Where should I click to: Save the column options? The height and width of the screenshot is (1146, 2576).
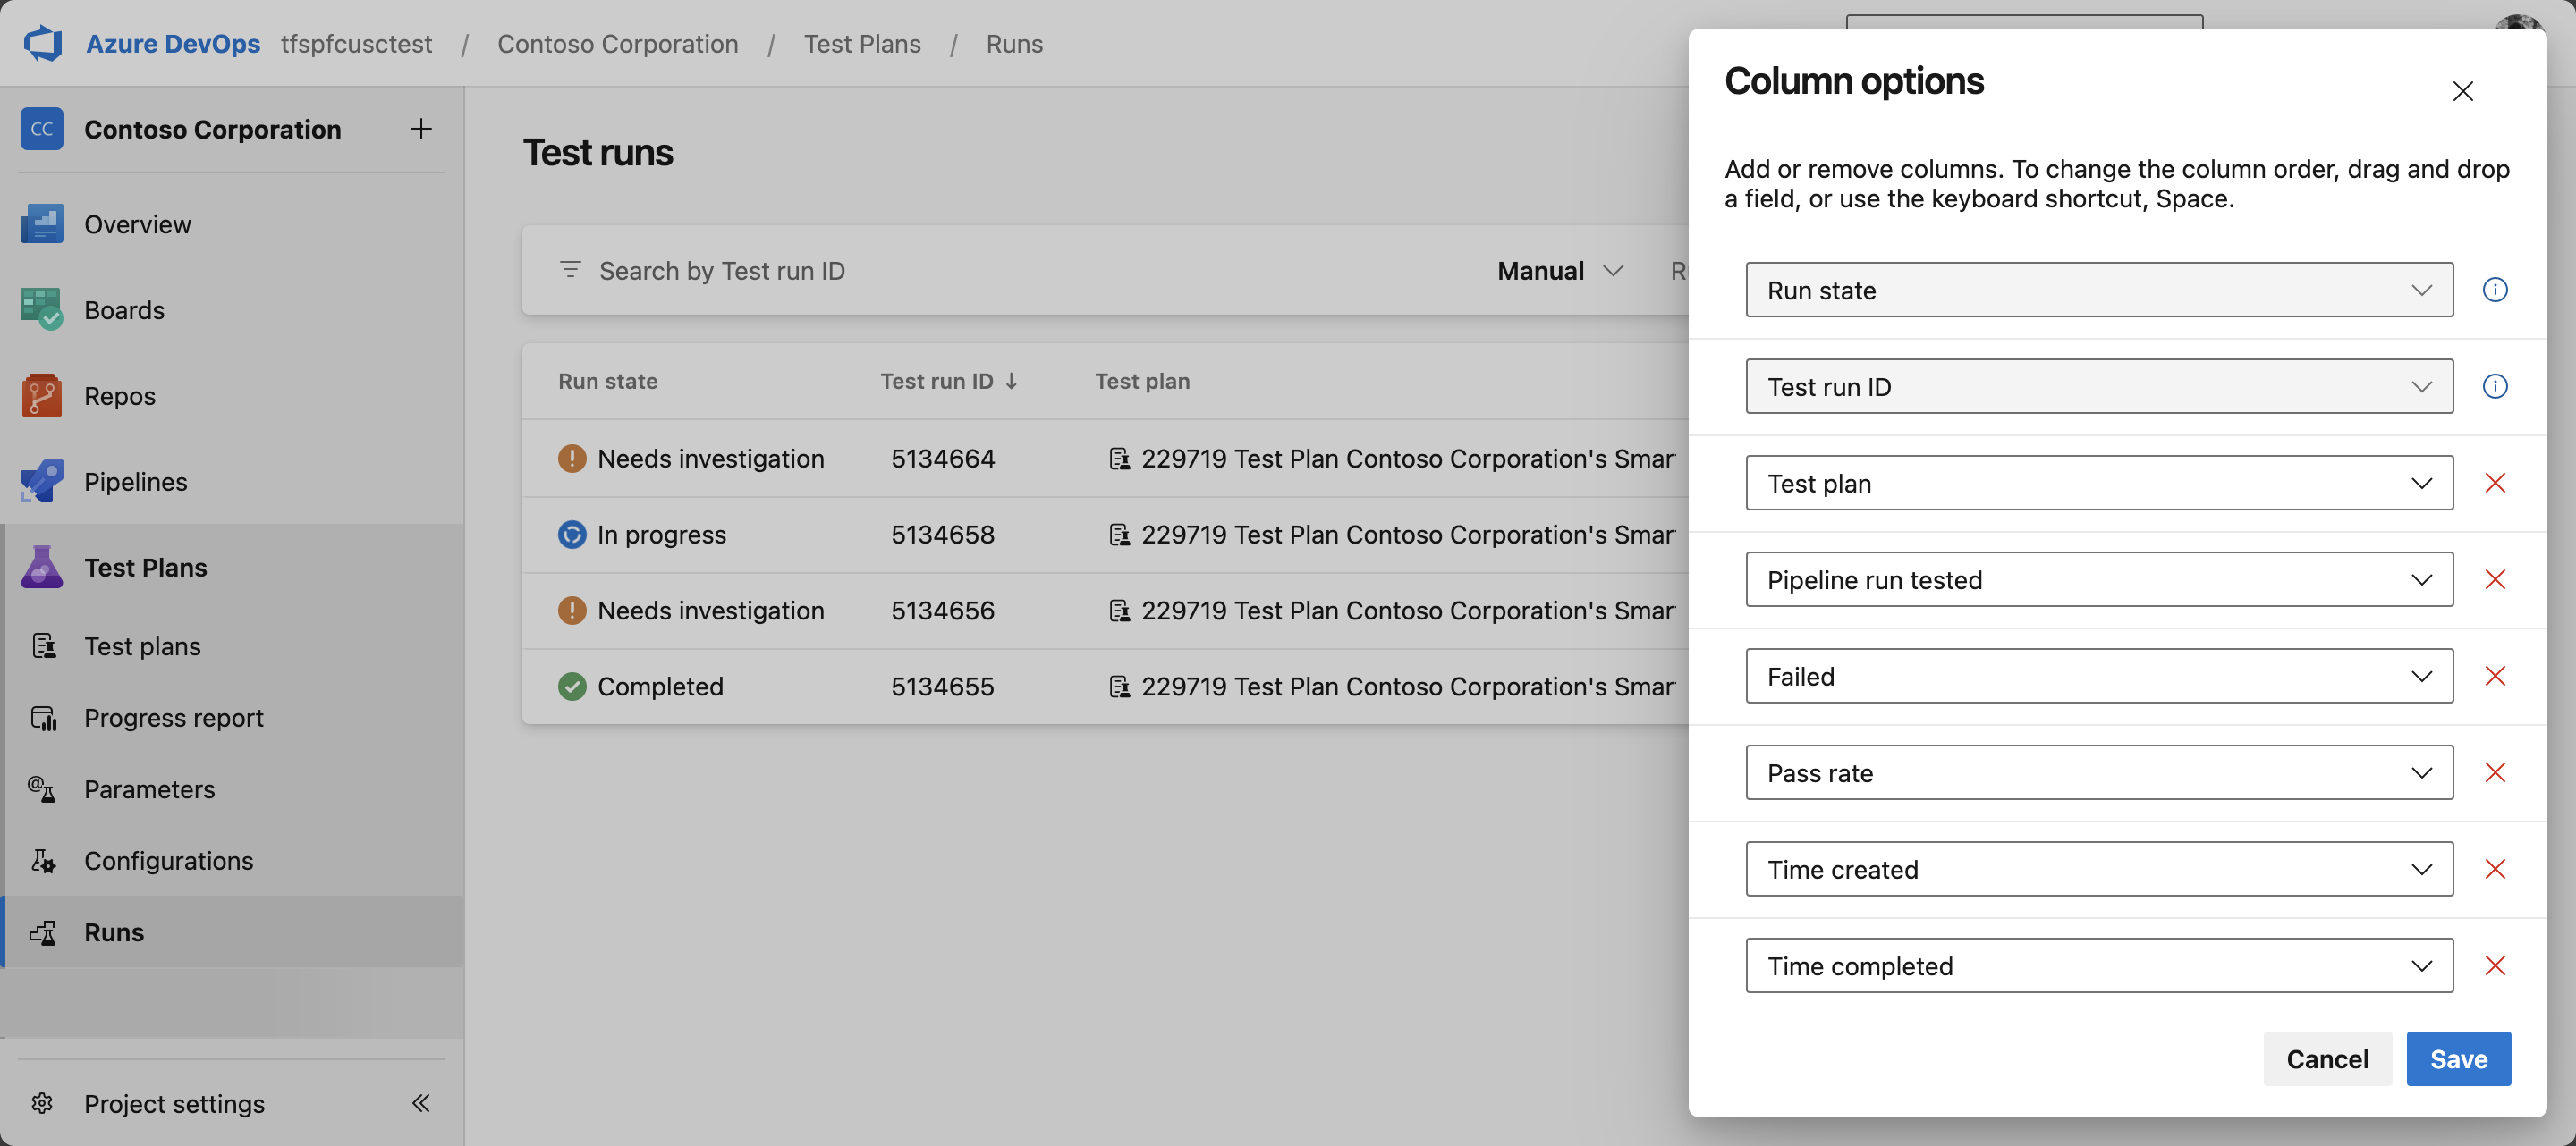click(x=2459, y=1058)
